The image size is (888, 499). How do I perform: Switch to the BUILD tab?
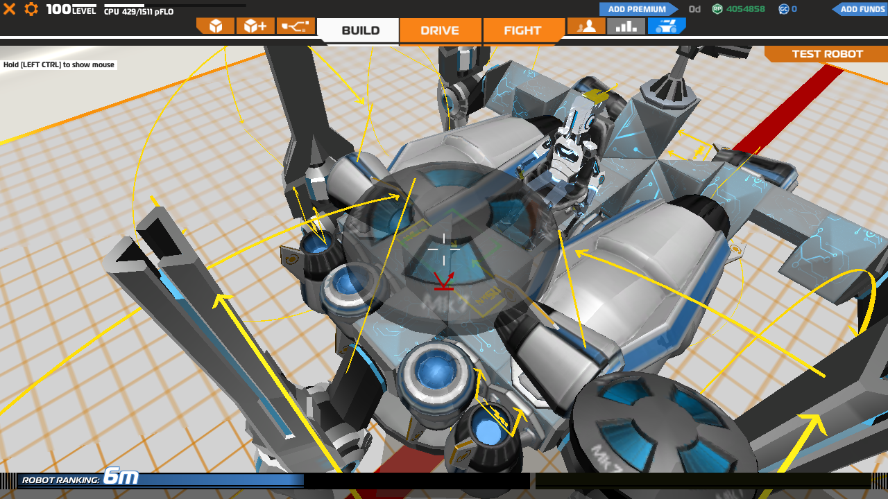pyautogui.click(x=358, y=30)
